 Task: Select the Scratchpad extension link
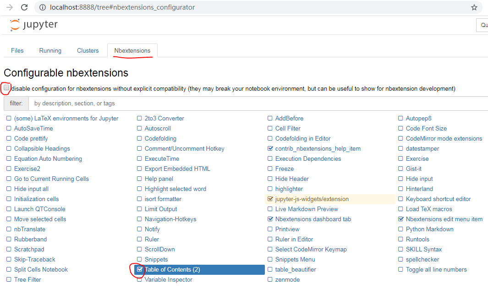pos(29,249)
